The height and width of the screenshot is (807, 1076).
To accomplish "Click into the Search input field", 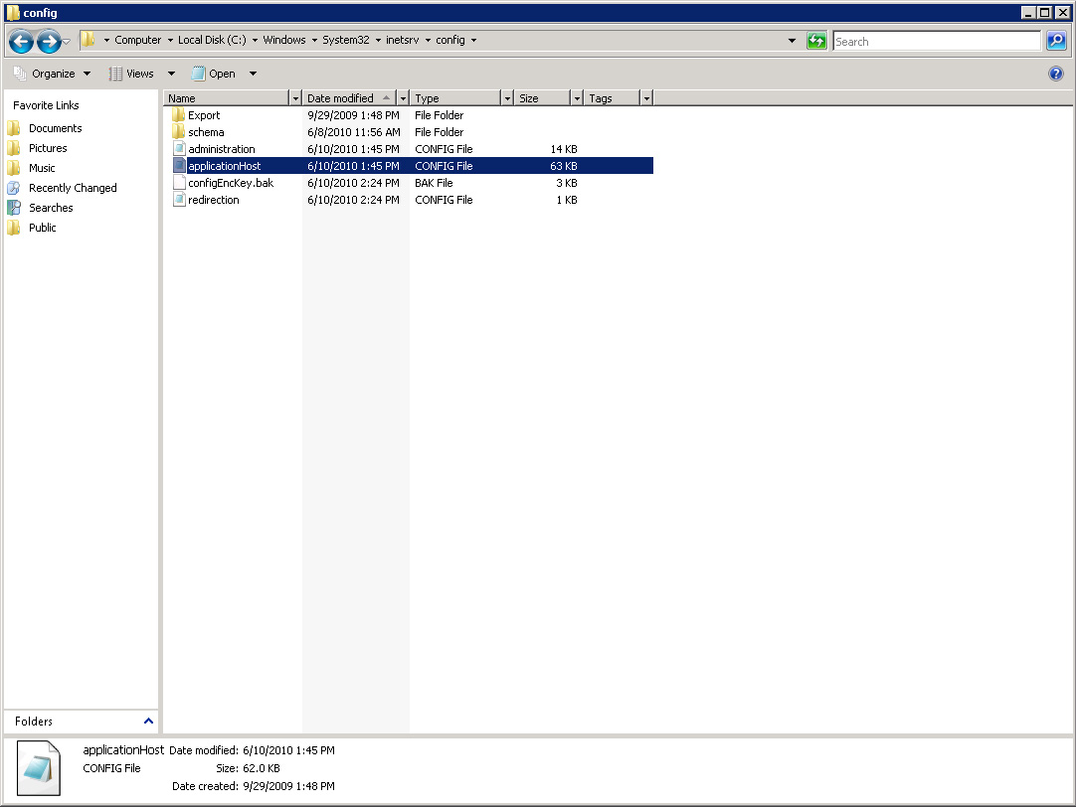I will [x=937, y=41].
